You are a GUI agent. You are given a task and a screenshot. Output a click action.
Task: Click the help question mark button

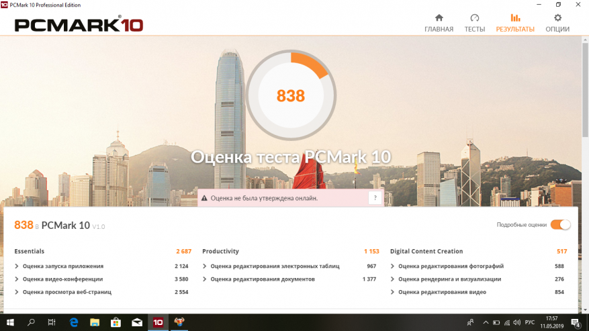tap(375, 198)
